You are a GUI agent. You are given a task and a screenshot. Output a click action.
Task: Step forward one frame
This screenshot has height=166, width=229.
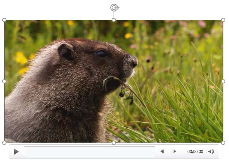click(x=174, y=151)
